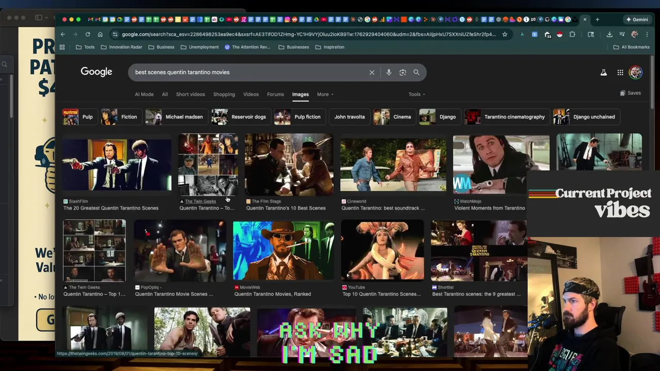
Task: Open search by image camera icon
Action: tap(403, 73)
